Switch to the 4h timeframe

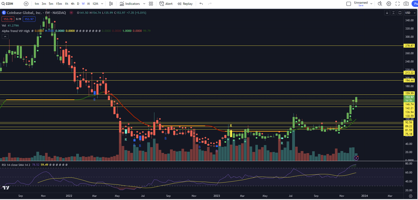(x=72, y=3)
